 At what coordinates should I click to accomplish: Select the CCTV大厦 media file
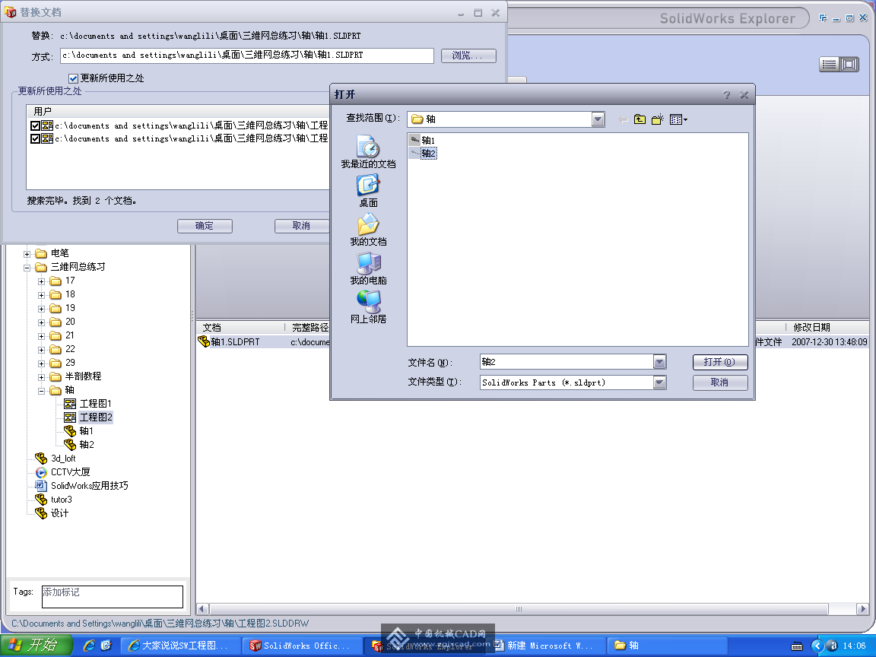coord(62,472)
